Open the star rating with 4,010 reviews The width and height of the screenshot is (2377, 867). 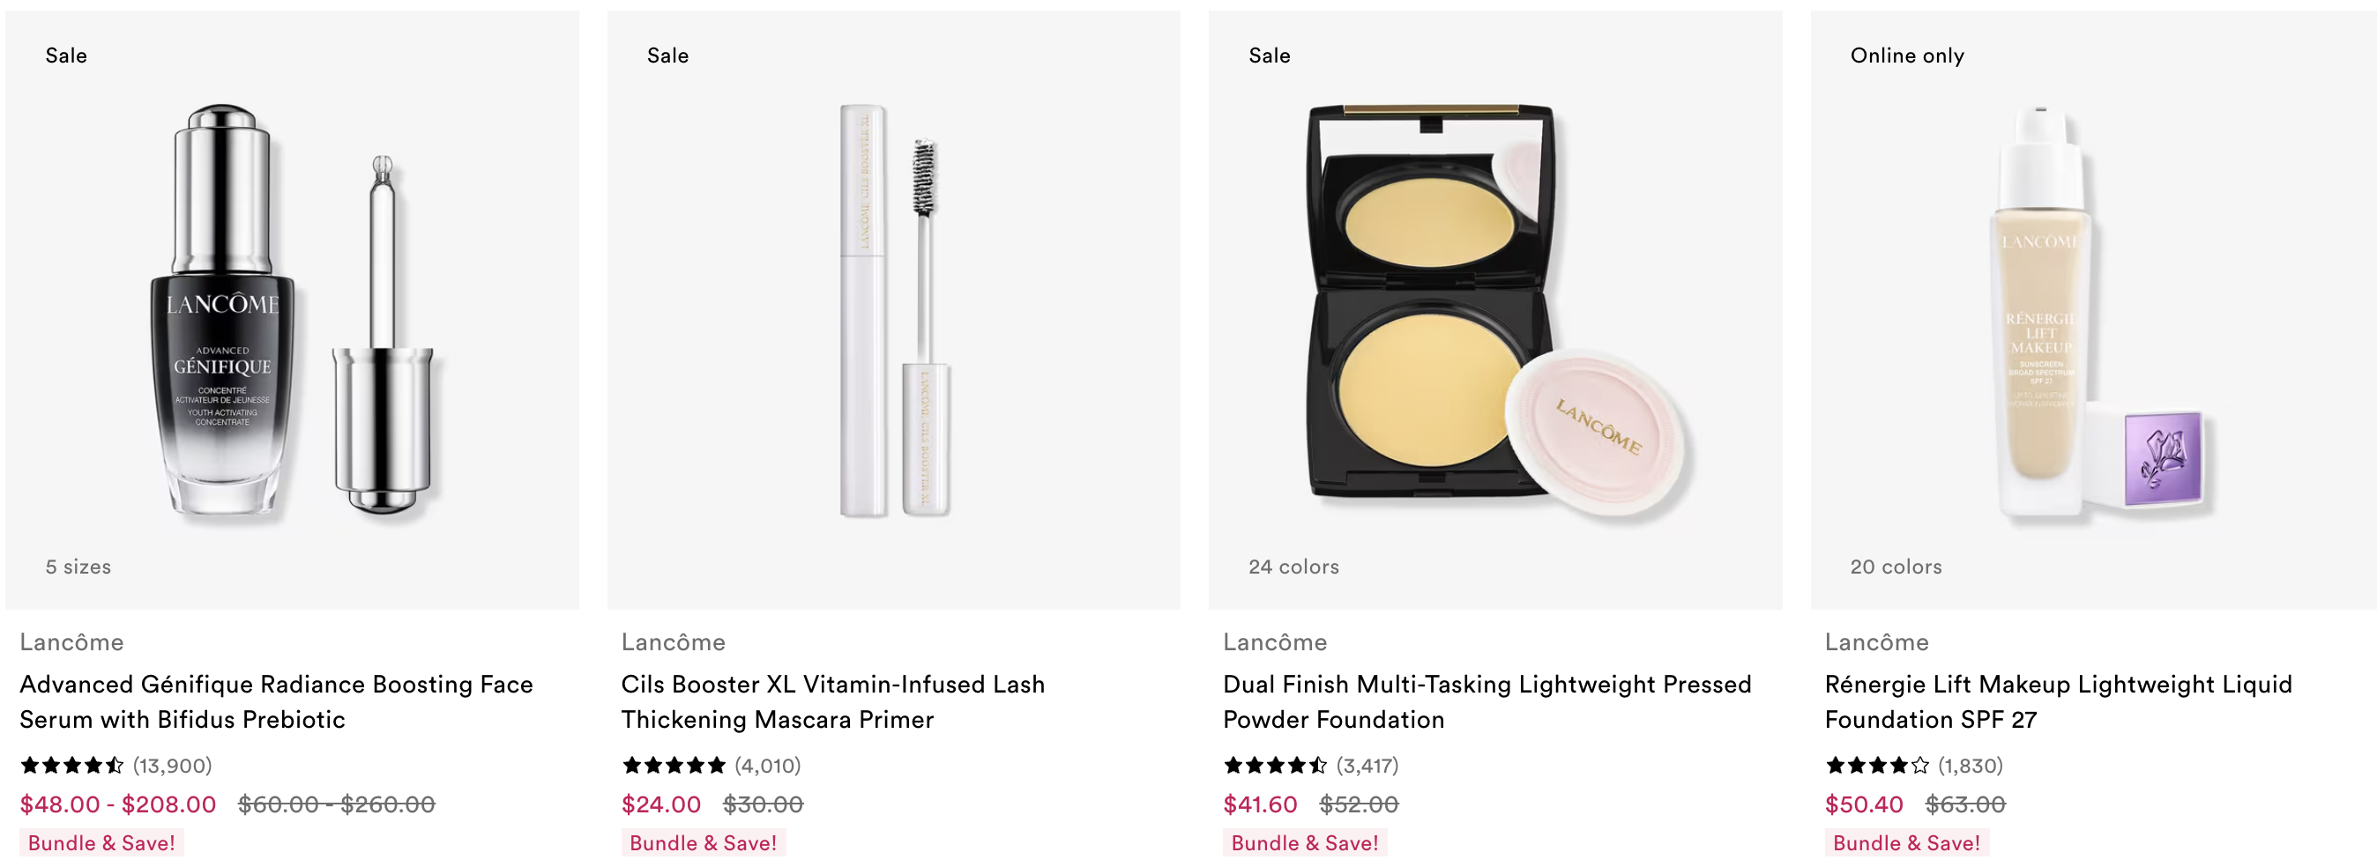(712, 765)
